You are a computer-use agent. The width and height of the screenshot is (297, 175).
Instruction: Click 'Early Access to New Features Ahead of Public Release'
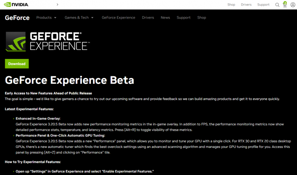(48, 93)
